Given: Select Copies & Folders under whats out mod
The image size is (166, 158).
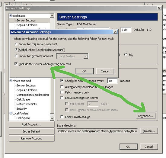Looking at the screenshot, I should coord(27,90).
